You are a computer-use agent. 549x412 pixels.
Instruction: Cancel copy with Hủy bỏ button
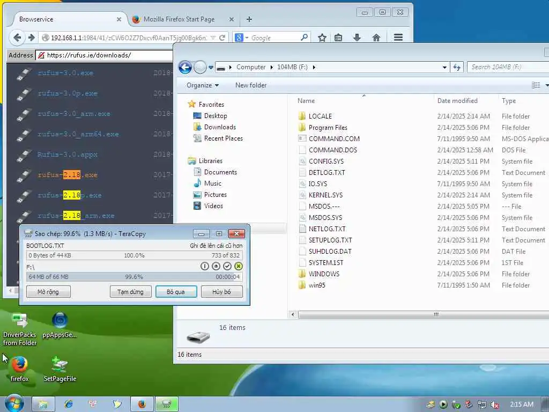pyautogui.click(x=221, y=291)
